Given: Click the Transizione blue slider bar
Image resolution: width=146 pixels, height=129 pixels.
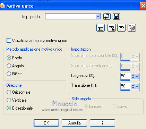Looking at the screenshot, I should click(x=125, y=90).
